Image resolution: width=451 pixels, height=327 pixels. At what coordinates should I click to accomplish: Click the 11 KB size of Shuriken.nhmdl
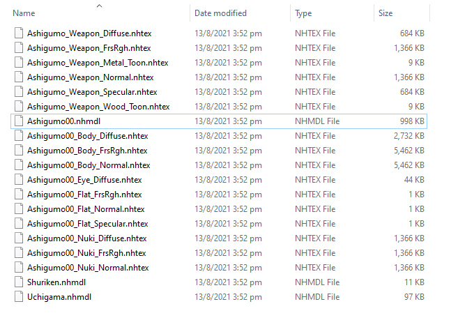(414, 282)
